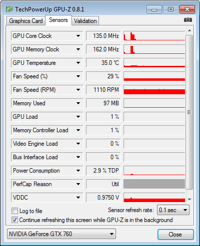Expand the Fan Speed (RPM) sensor options
This screenshot has width=200, height=246.
pos(78,90)
